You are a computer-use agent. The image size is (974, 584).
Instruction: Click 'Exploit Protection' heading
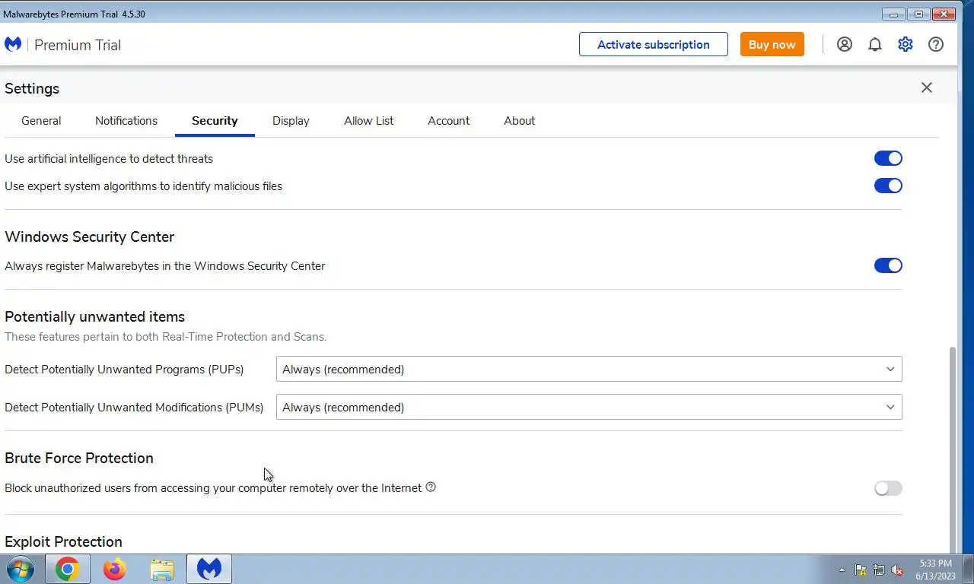tap(63, 541)
